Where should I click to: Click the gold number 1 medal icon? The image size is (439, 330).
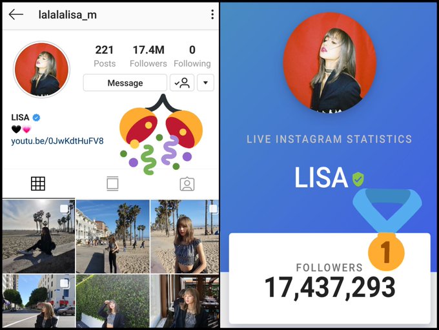pos(386,251)
